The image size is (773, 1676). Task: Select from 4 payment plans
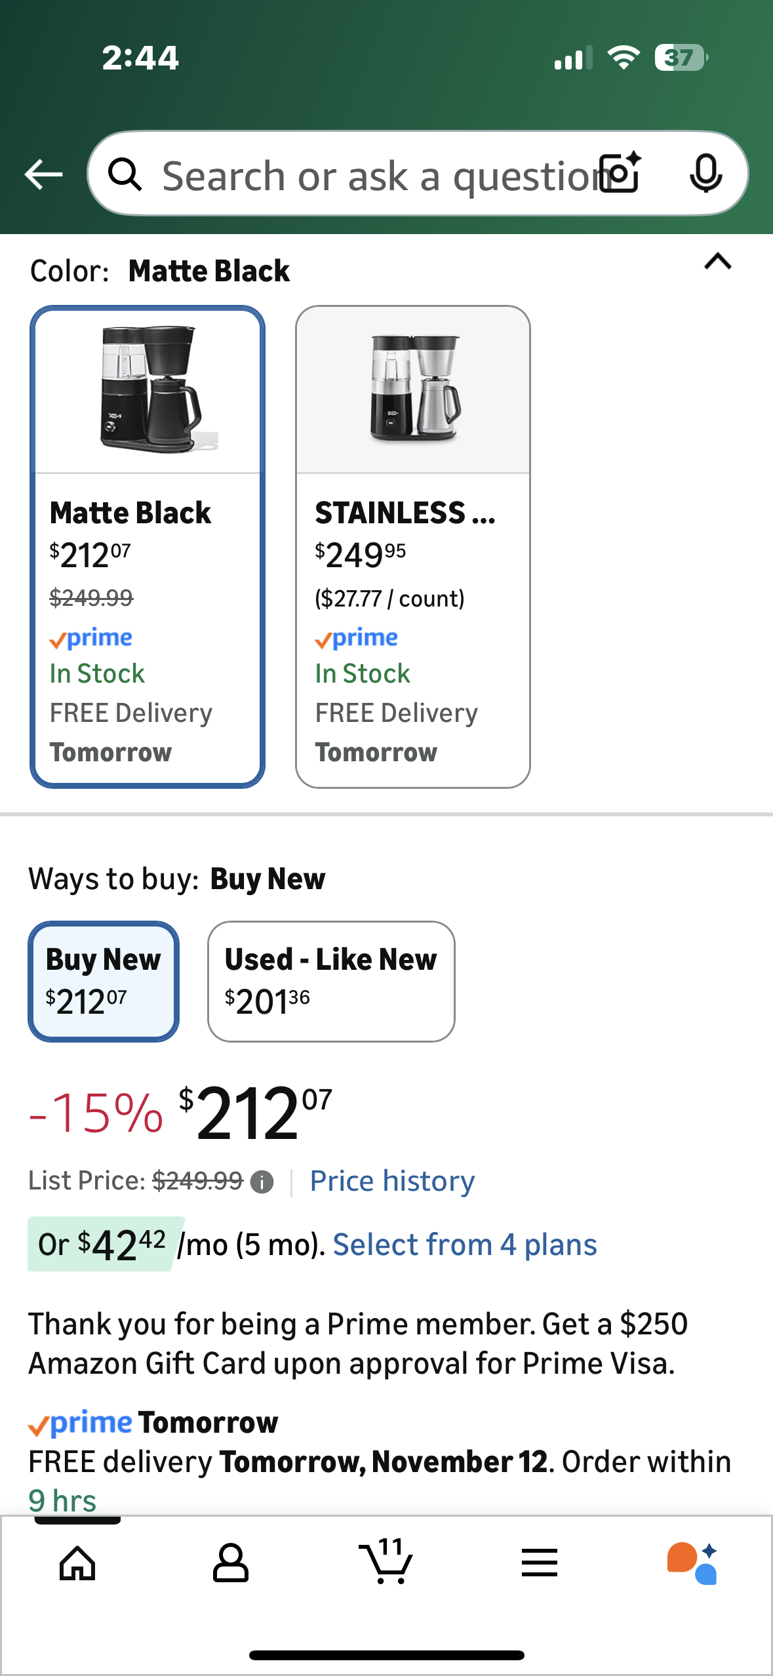pyautogui.click(x=466, y=1243)
